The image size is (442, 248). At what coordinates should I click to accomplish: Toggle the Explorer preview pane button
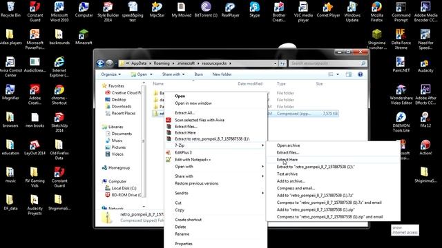(x=349, y=74)
